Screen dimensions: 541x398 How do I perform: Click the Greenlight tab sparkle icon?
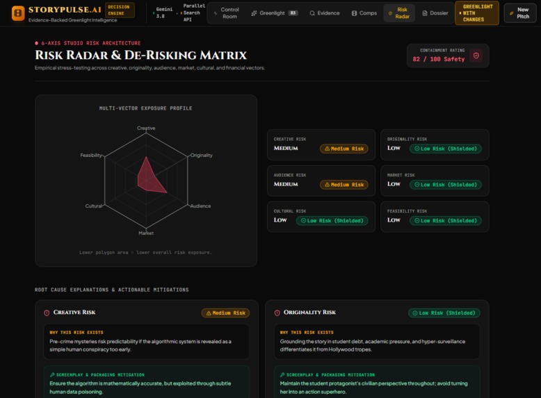254,13
